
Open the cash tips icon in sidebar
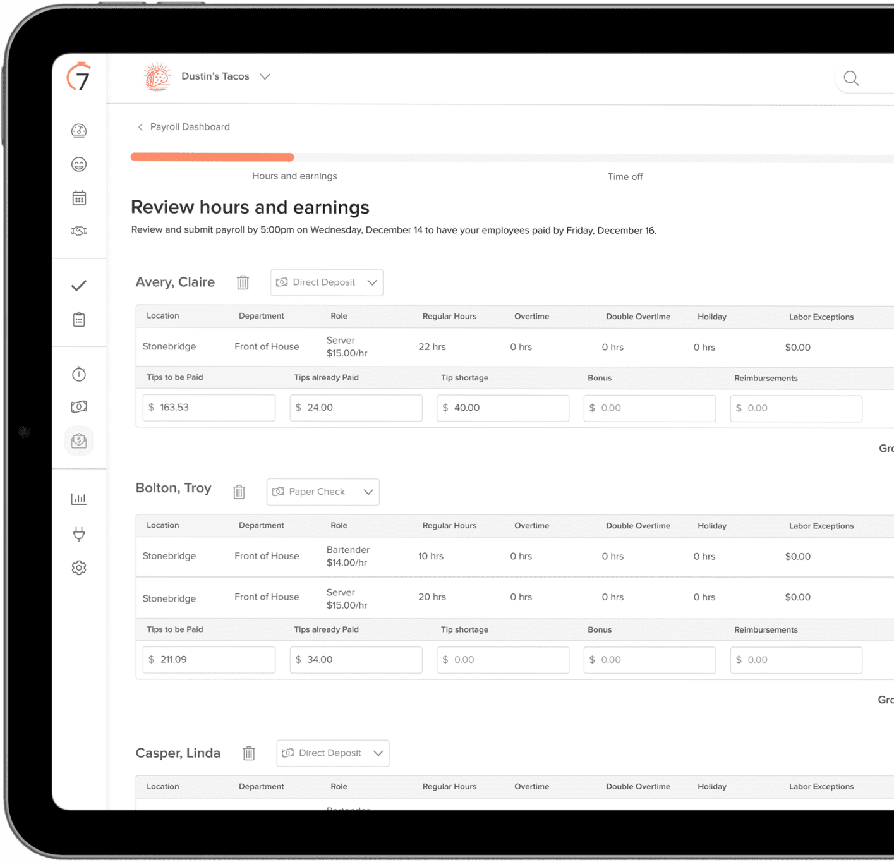coord(79,406)
